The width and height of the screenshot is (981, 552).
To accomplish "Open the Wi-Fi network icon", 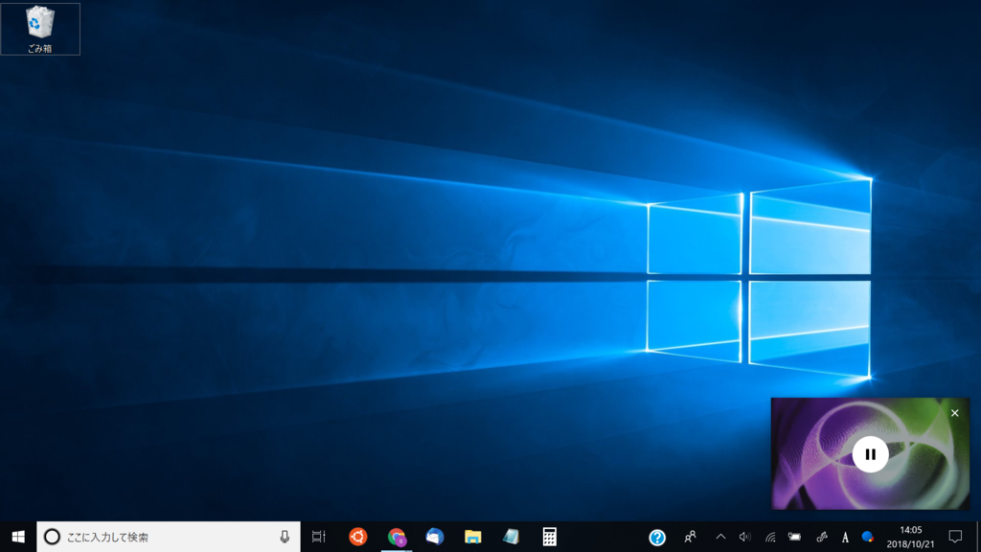I will coord(770,537).
